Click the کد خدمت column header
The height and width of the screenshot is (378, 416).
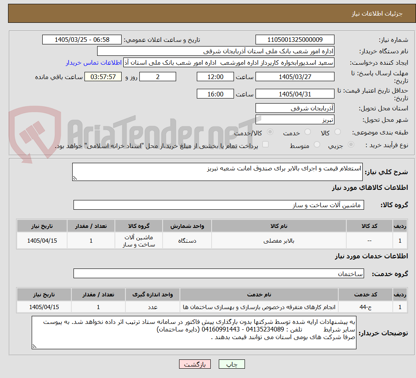(x=365, y=294)
